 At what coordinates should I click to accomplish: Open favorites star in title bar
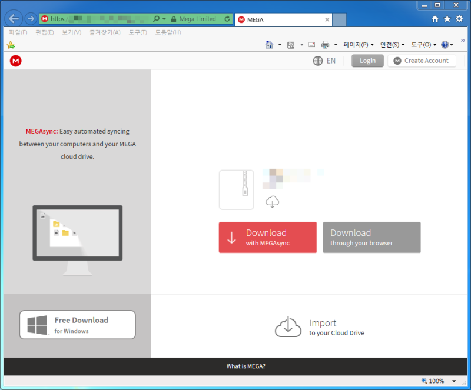click(447, 19)
